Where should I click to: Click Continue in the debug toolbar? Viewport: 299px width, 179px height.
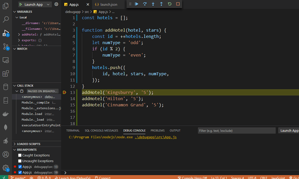pos(137,4)
